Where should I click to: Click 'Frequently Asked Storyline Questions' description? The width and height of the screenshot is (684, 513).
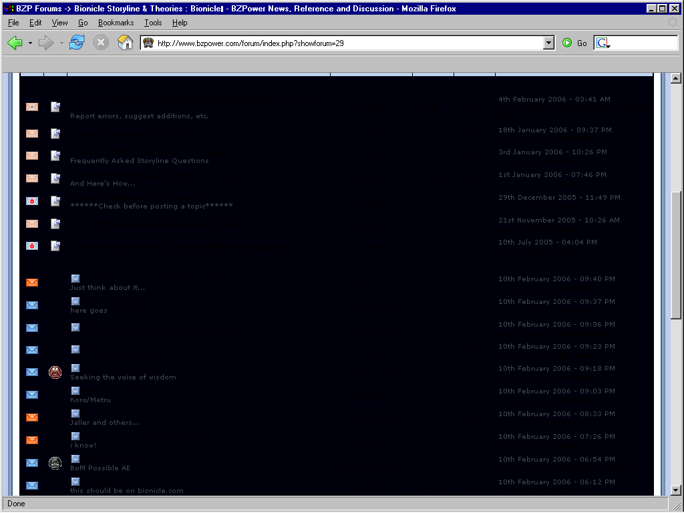(x=139, y=160)
